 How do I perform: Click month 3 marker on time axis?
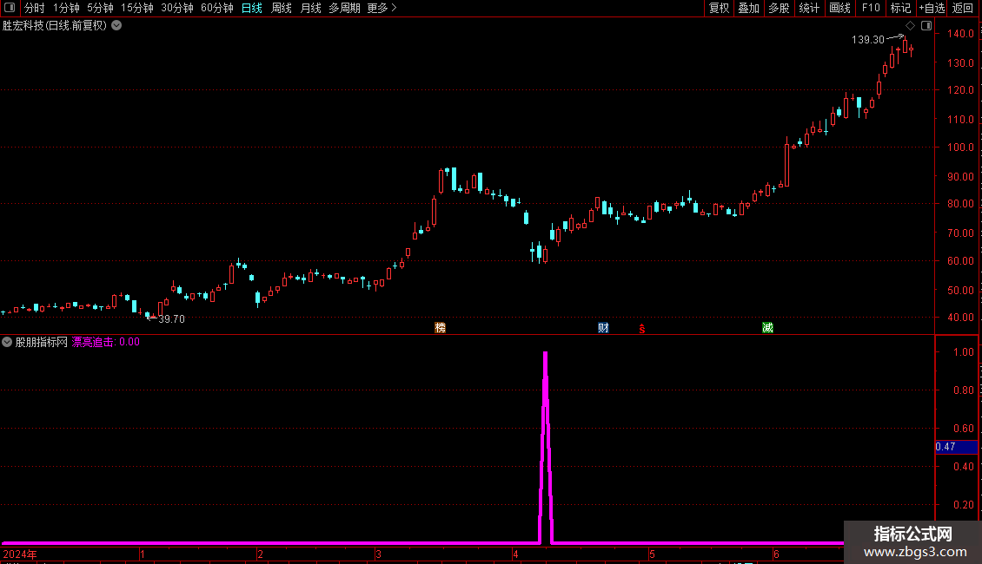click(x=378, y=554)
